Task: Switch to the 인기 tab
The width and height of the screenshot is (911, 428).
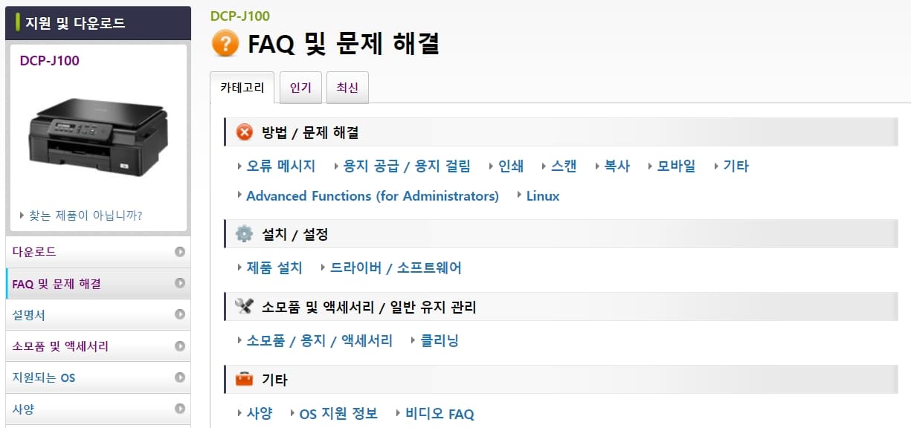Action: (x=300, y=86)
